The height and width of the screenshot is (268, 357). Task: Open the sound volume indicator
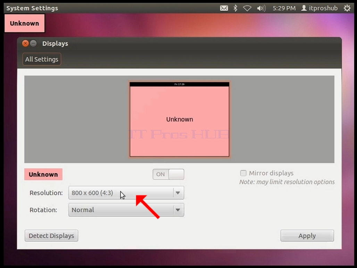(x=261, y=8)
